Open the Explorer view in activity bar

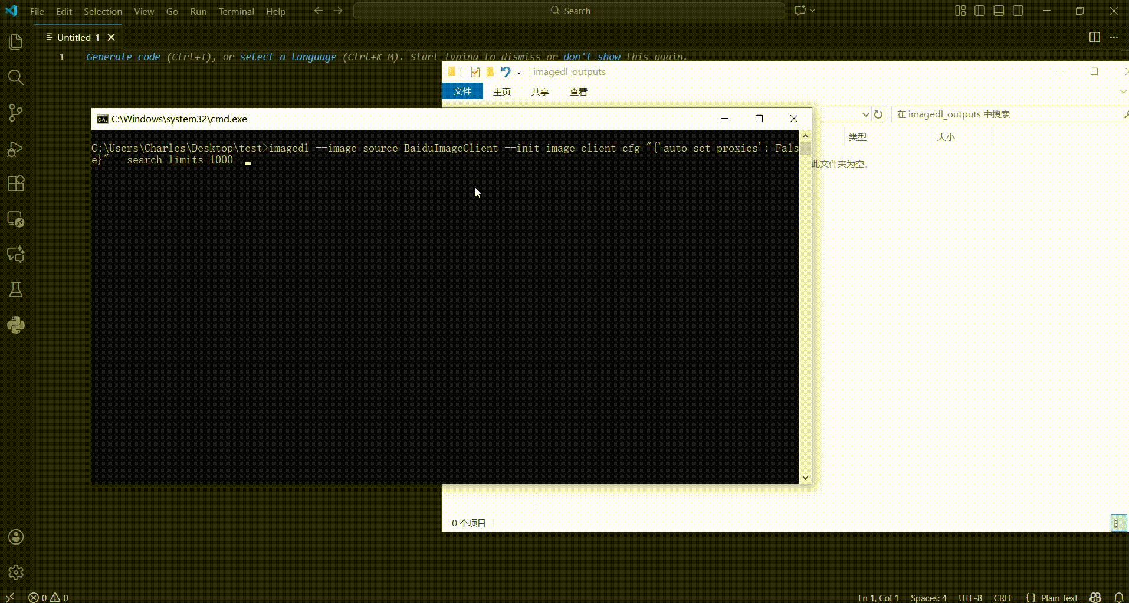(16, 42)
